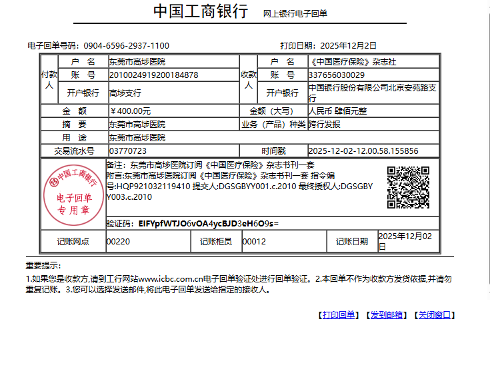Select payee name 《中国医疗保险》杂志社
This screenshot has width=490, height=371.
click(x=353, y=62)
